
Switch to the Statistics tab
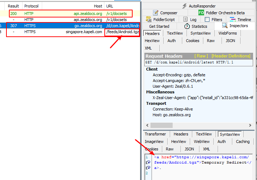[x=196, y=26]
